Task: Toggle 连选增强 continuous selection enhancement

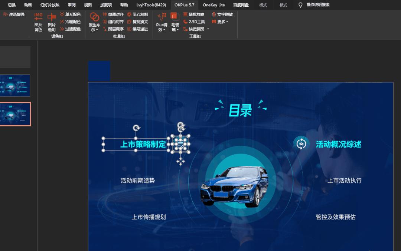Action: (x=14, y=14)
